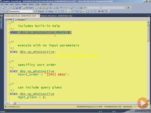Screen dimensions: 151x113
Task: Click the Specify Template Parameter Values icon
Action: click(106, 11)
